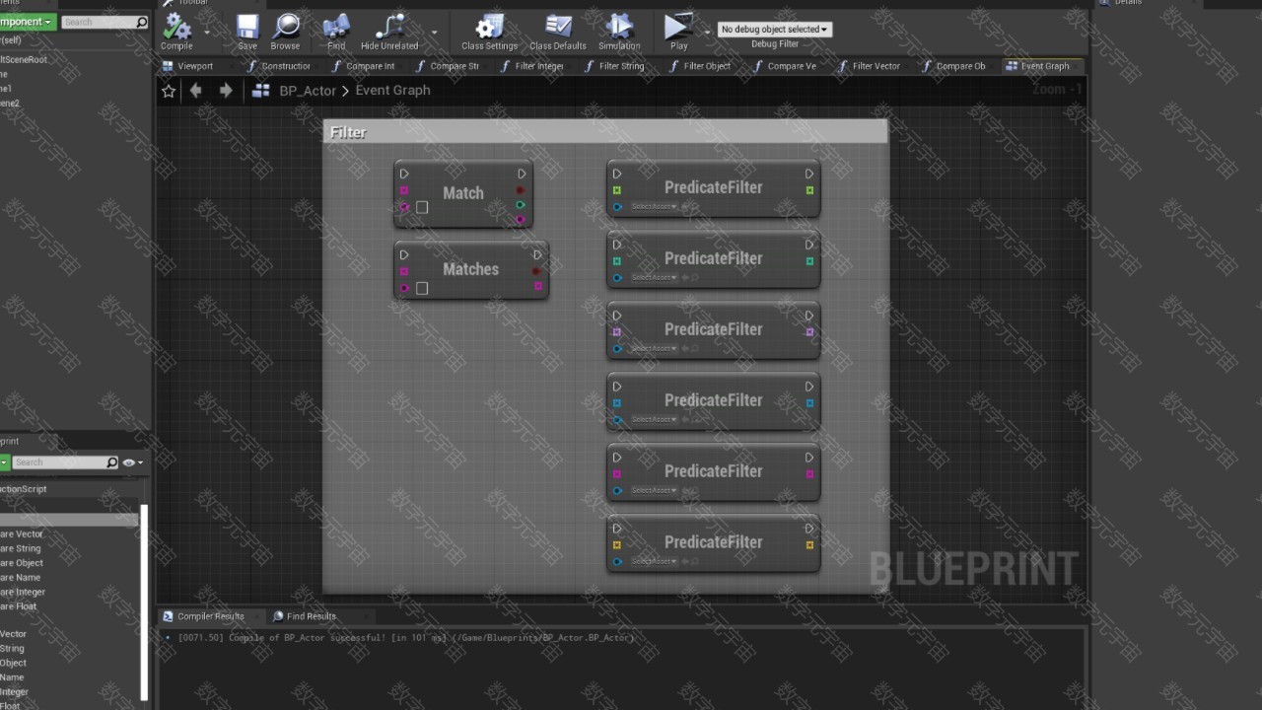
Task: Click the green Add Component button
Action: 27,22
